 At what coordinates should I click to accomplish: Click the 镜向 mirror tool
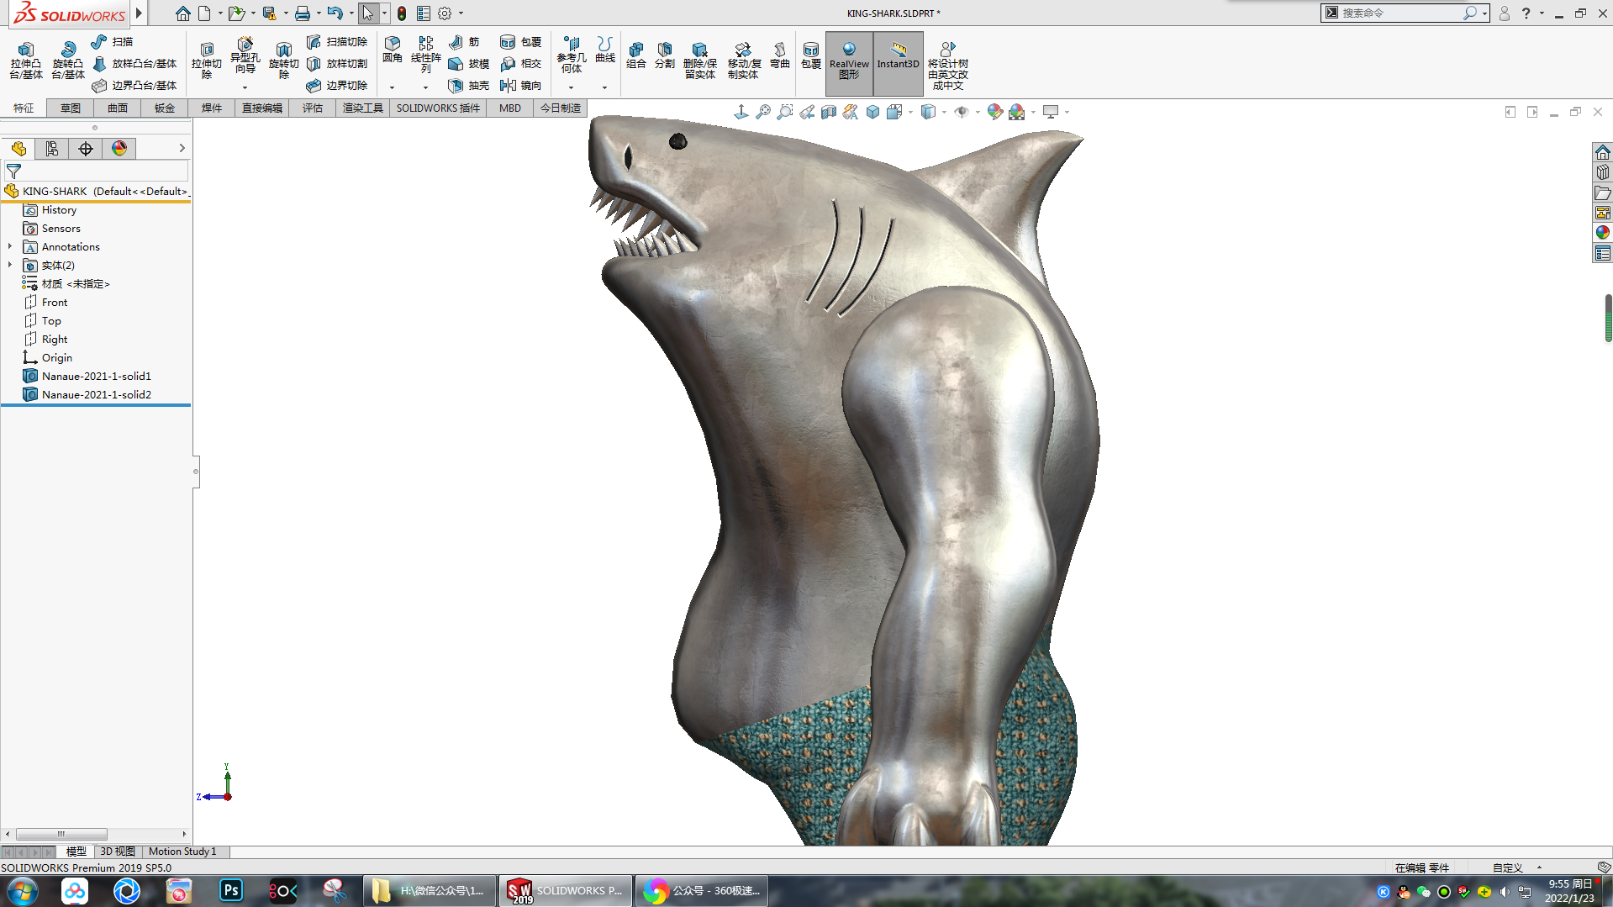pos(521,85)
